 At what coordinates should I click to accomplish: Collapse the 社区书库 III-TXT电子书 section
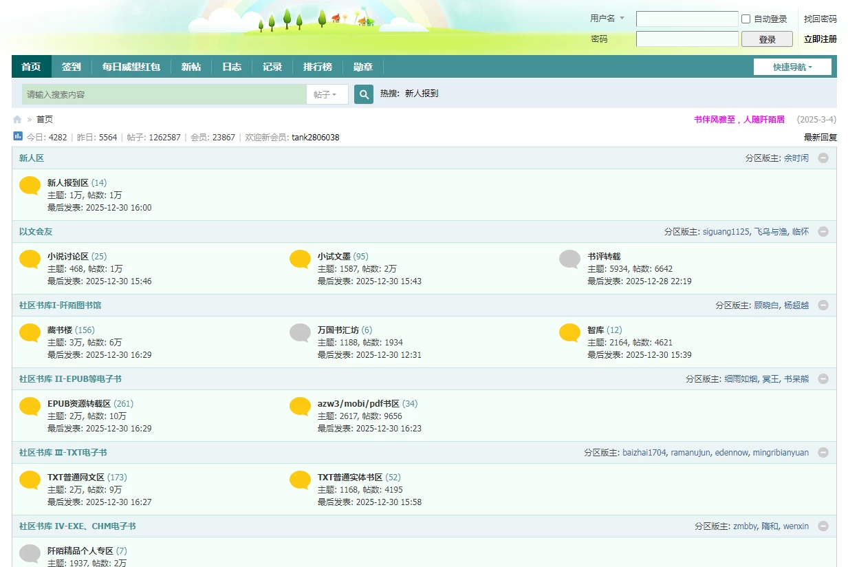click(823, 453)
